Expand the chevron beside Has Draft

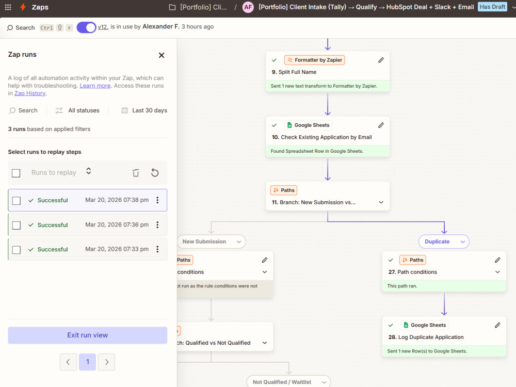tap(513, 7)
